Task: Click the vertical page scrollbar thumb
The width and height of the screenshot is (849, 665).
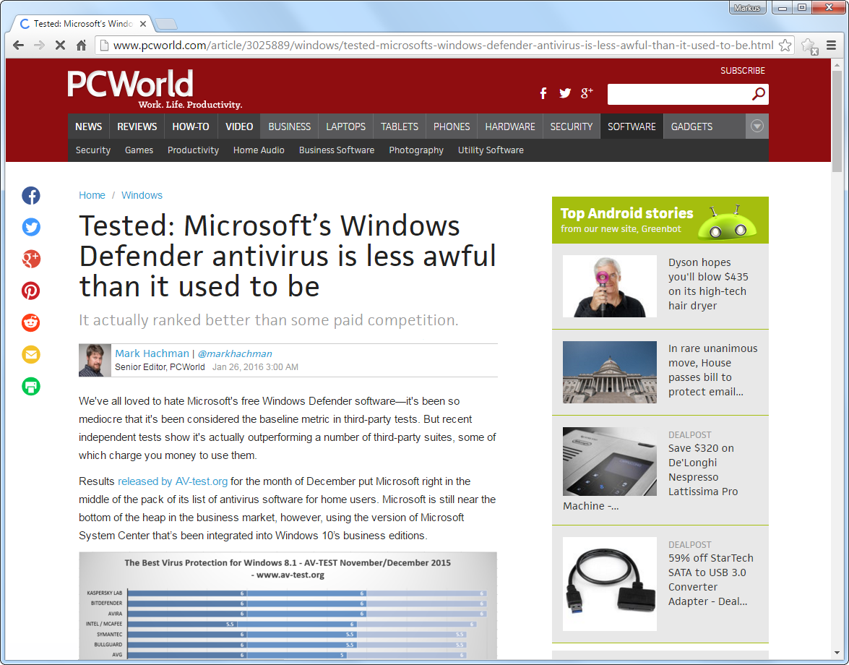Action: 837,119
